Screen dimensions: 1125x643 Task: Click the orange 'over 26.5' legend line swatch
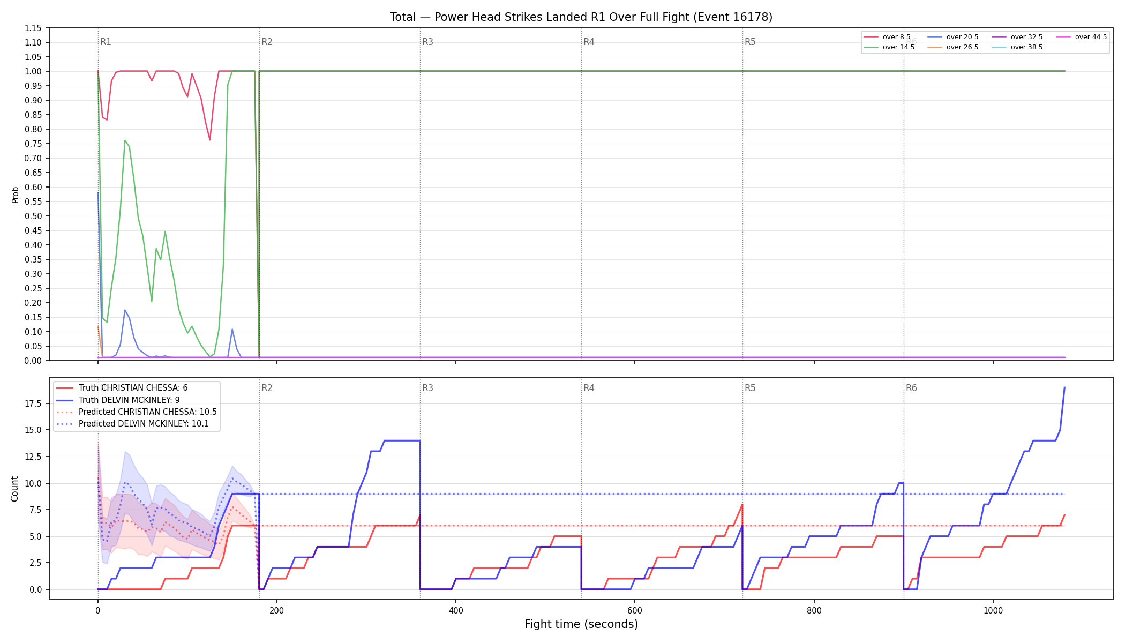[x=935, y=47]
